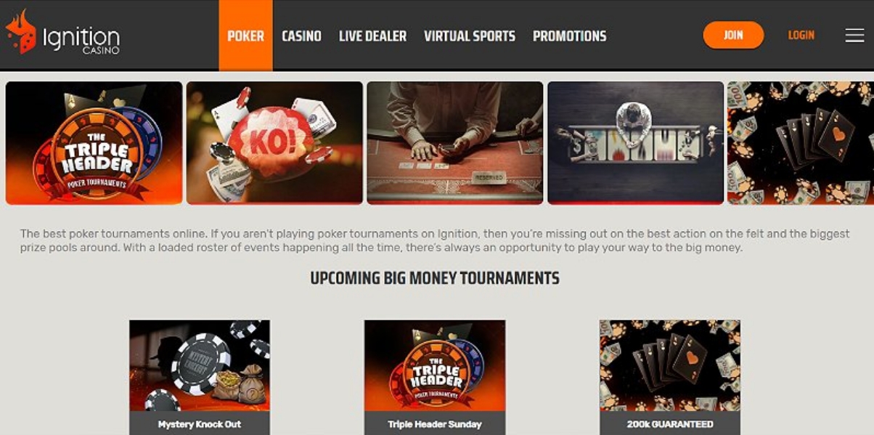Click the Login link
874x435 pixels.
801,35
